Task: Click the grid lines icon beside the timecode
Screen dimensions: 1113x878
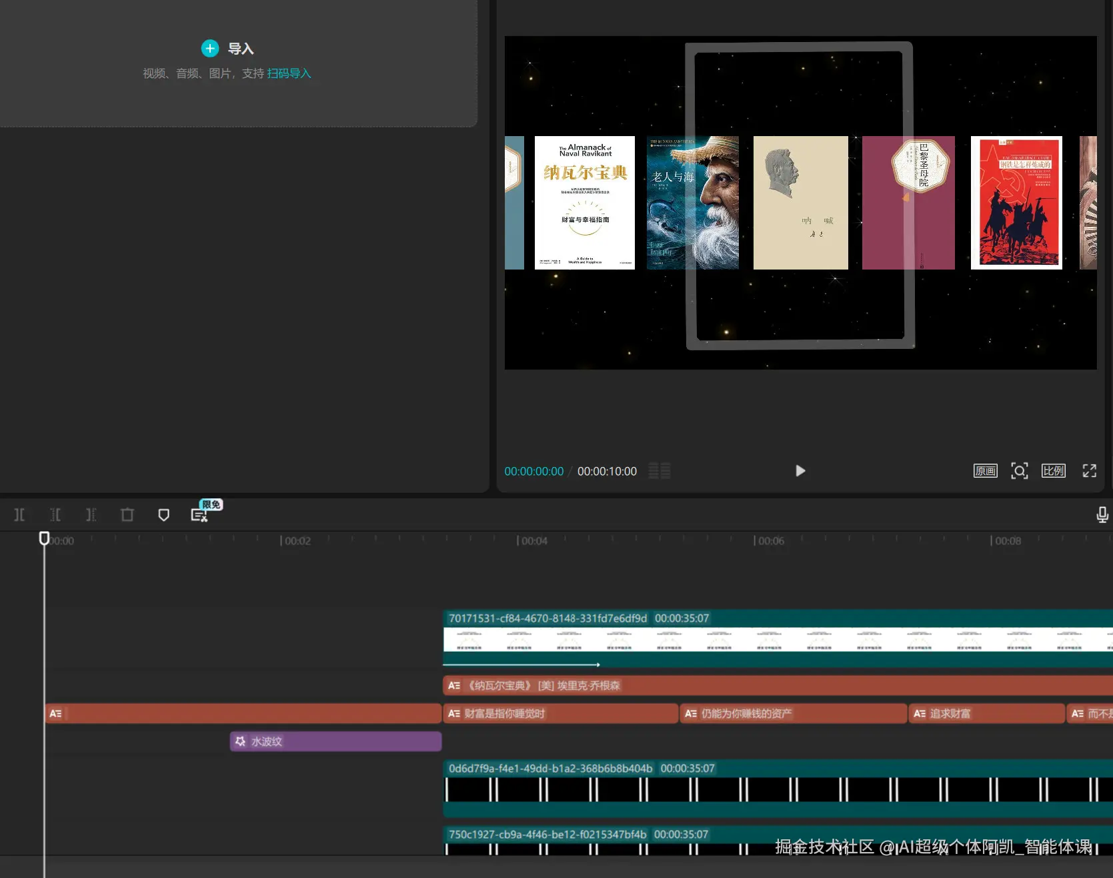Action: click(x=660, y=471)
